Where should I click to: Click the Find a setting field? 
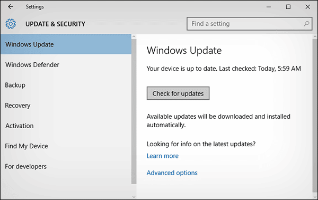[249, 24]
